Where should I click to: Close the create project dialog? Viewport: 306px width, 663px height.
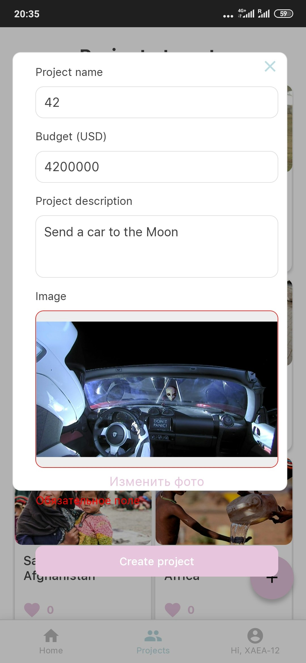270,67
